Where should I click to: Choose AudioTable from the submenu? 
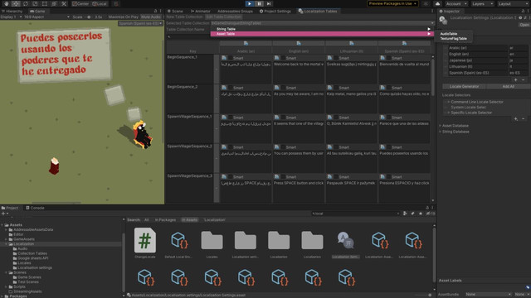pos(448,34)
